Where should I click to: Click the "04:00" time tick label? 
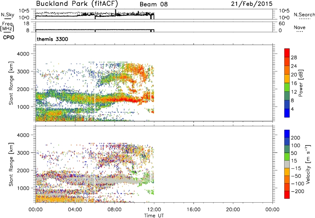pos(75,210)
